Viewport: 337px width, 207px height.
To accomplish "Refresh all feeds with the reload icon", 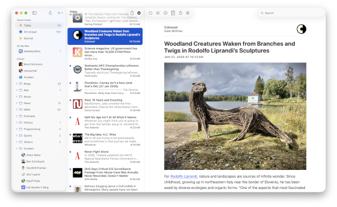I will tap(51, 13).
